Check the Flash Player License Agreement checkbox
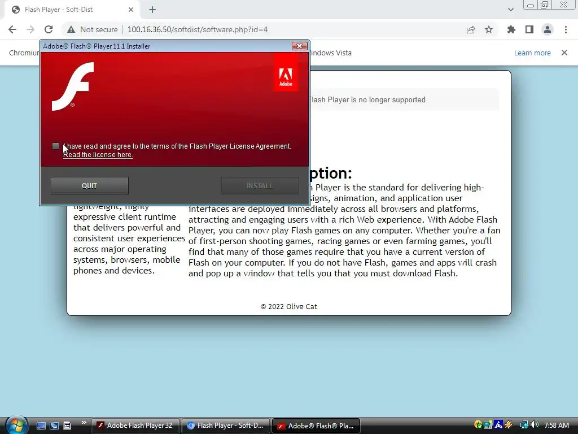 coord(56,146)
